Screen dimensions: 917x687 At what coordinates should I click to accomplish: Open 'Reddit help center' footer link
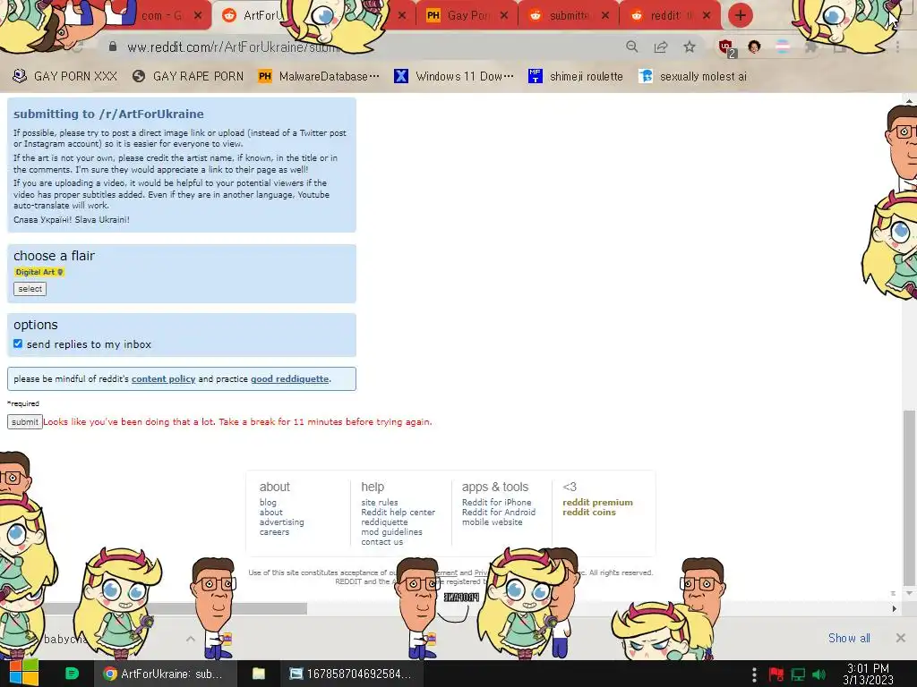click(399, 513)
